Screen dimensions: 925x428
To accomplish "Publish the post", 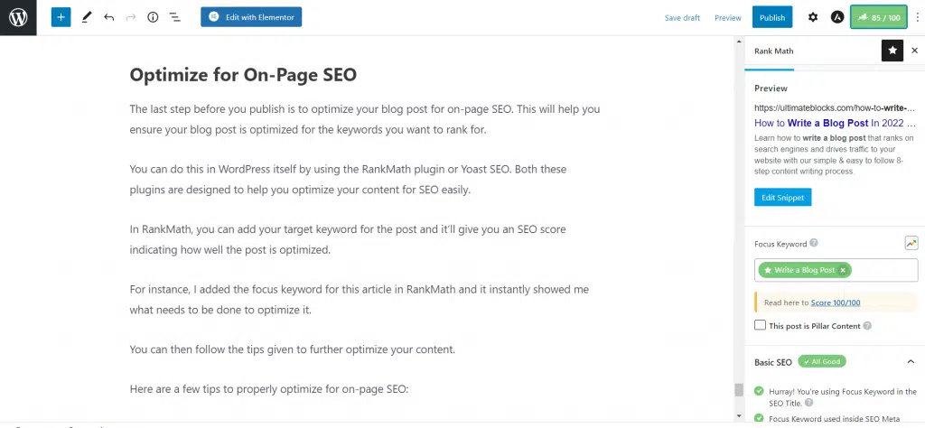I will tap(772, 18).
